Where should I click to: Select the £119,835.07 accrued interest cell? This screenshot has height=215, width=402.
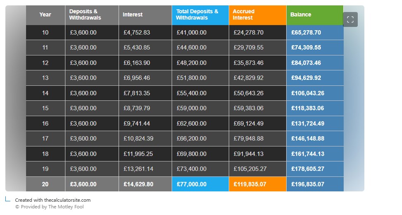pyautogui.click(x=250, y=184)
